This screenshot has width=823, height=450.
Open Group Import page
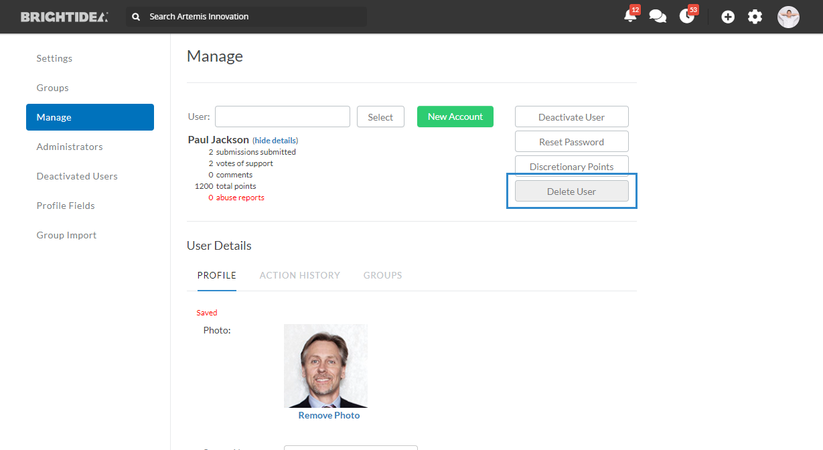[x=66, y=235]
